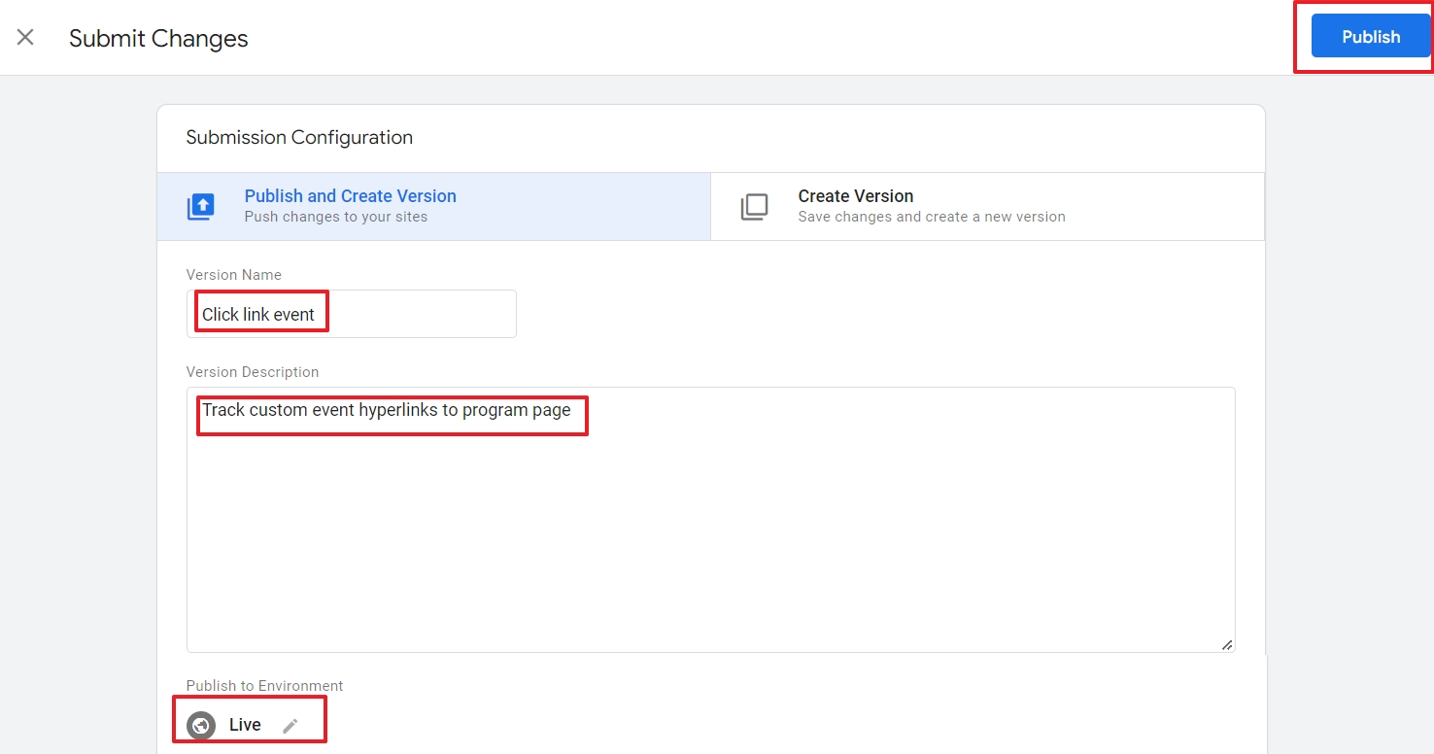Select the Publish and Create Version tab
Screen dimensions: 1434x754
tap(434, 206)
